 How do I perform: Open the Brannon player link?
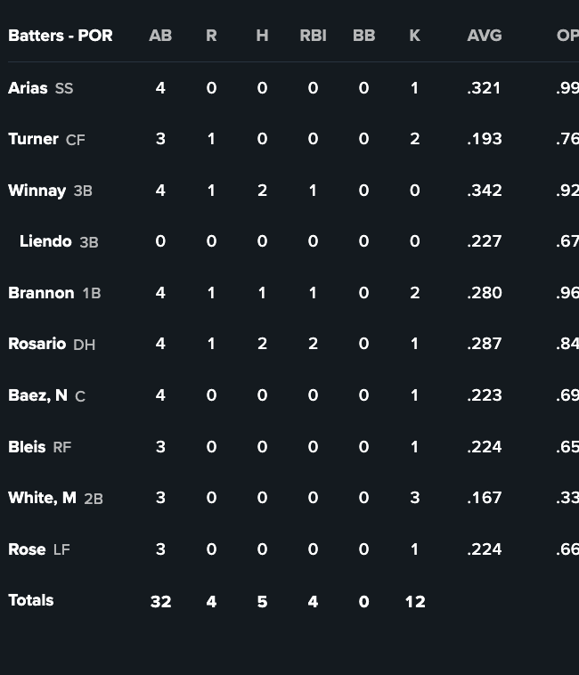[41, 293]
